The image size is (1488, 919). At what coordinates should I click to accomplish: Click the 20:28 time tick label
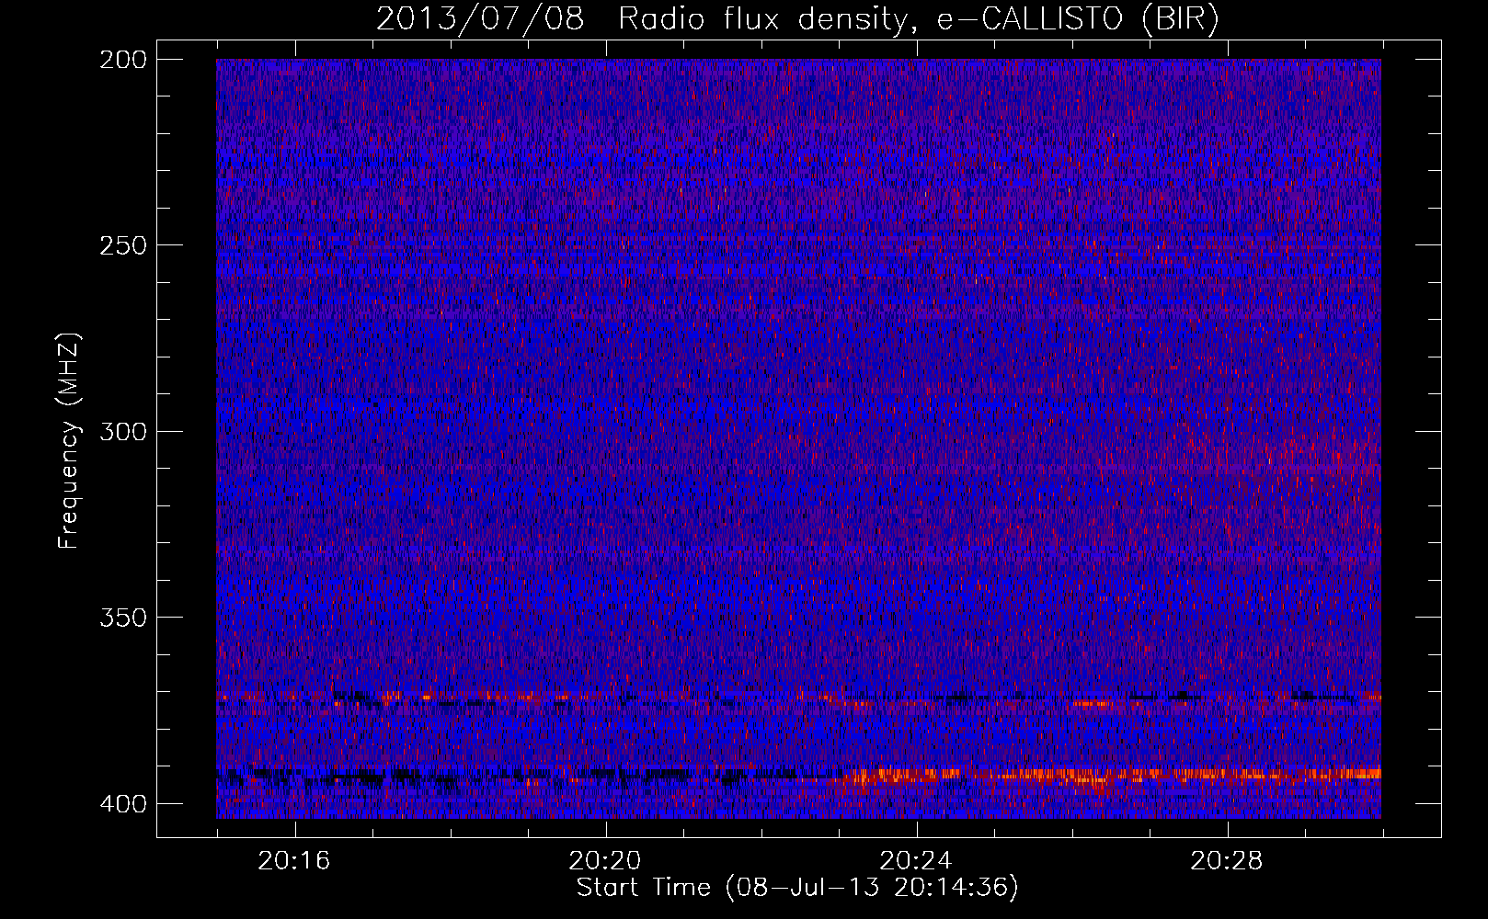pos(1226,861)
